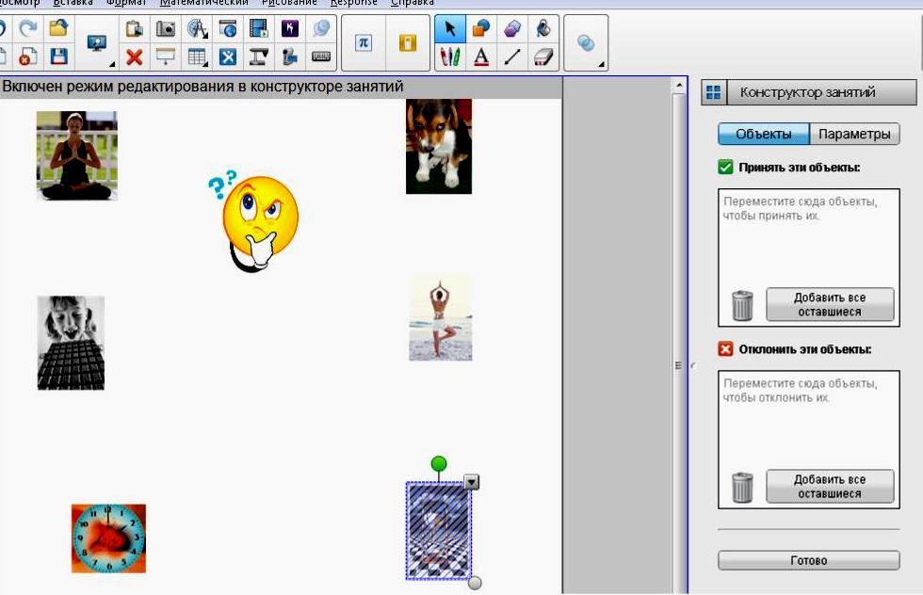Click the trash can in the Принять box
The width and height of the screenshot is (923, 595).
tap(742, 305)
